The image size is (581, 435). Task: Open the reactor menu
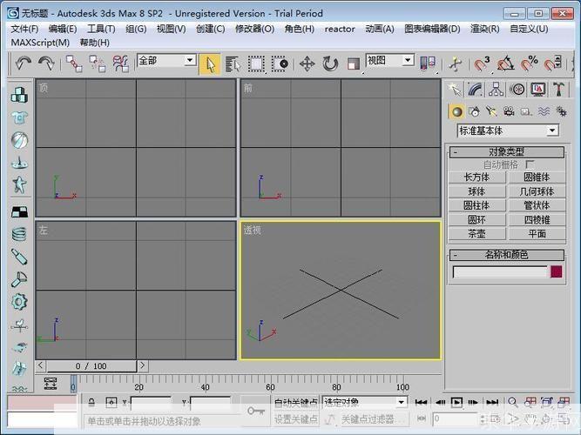(340, 29)
